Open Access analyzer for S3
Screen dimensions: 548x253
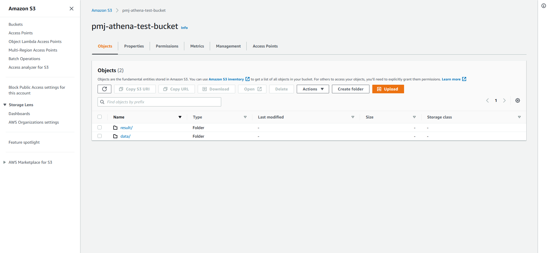29,67
